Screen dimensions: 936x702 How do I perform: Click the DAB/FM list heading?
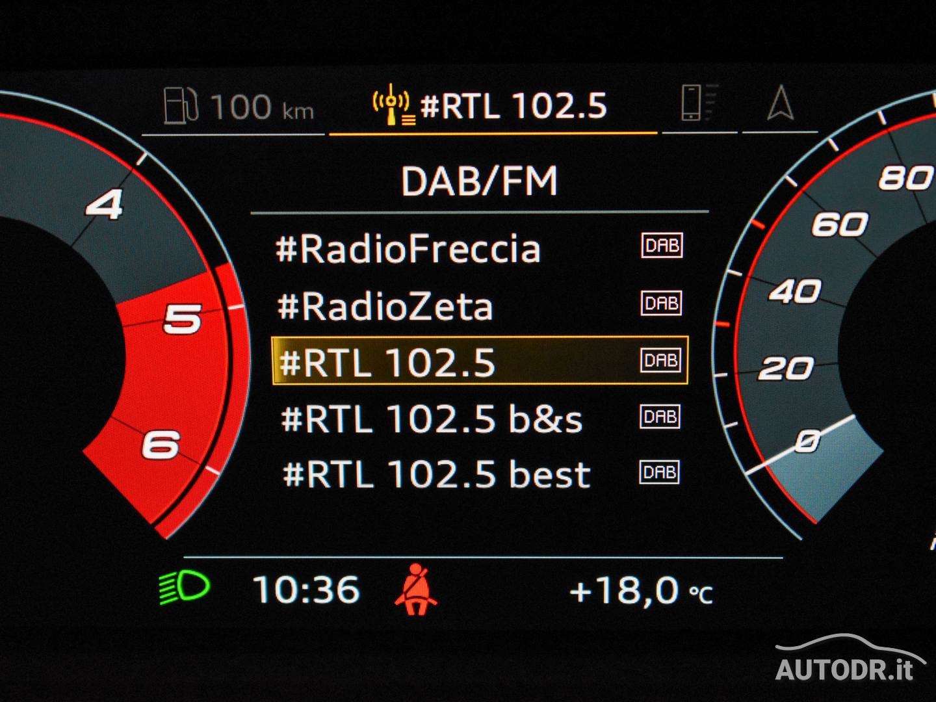coord(480,181)
